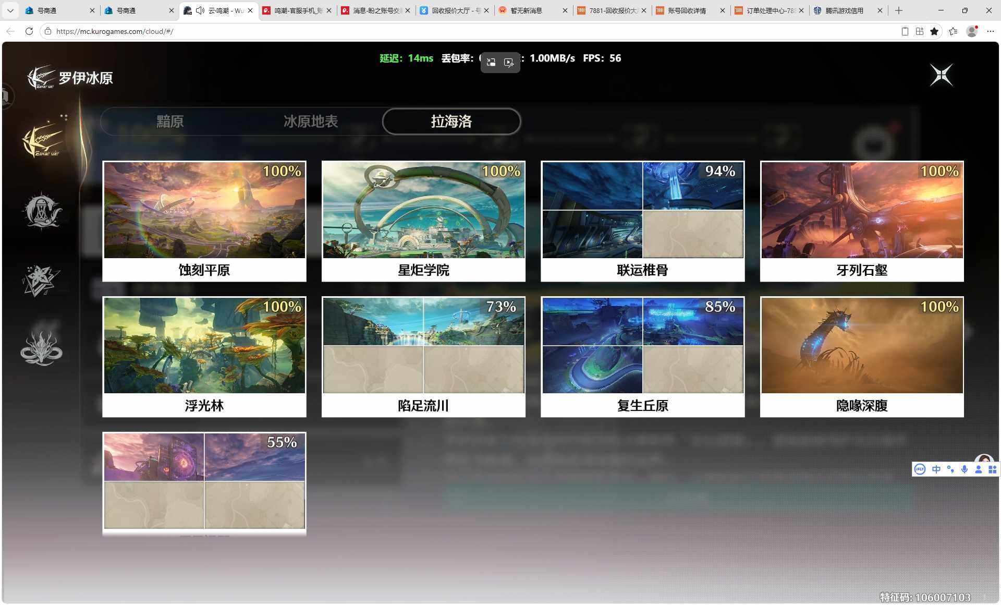Open the IME user account icon
Screen dimensions: 1001x605
979,469
